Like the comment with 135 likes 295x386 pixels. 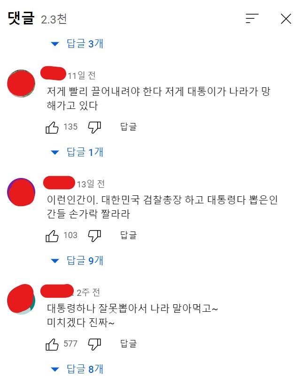click(52, 127)
